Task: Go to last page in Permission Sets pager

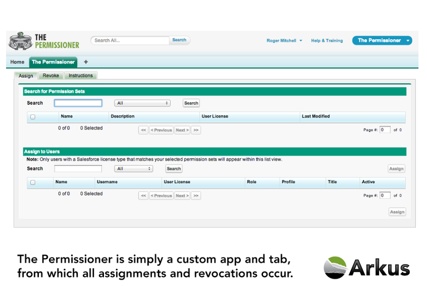Action: click(x=196, y=130)
